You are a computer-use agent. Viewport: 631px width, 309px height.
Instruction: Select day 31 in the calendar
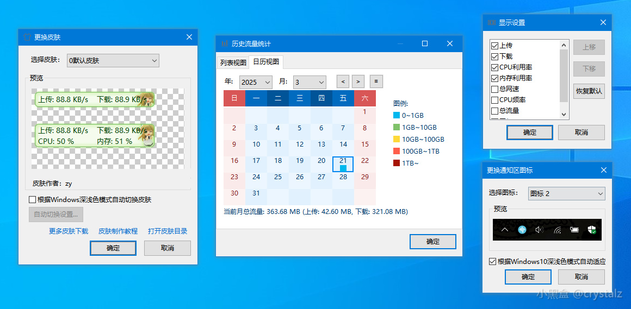pyautogui.click(x=256, y=197)
